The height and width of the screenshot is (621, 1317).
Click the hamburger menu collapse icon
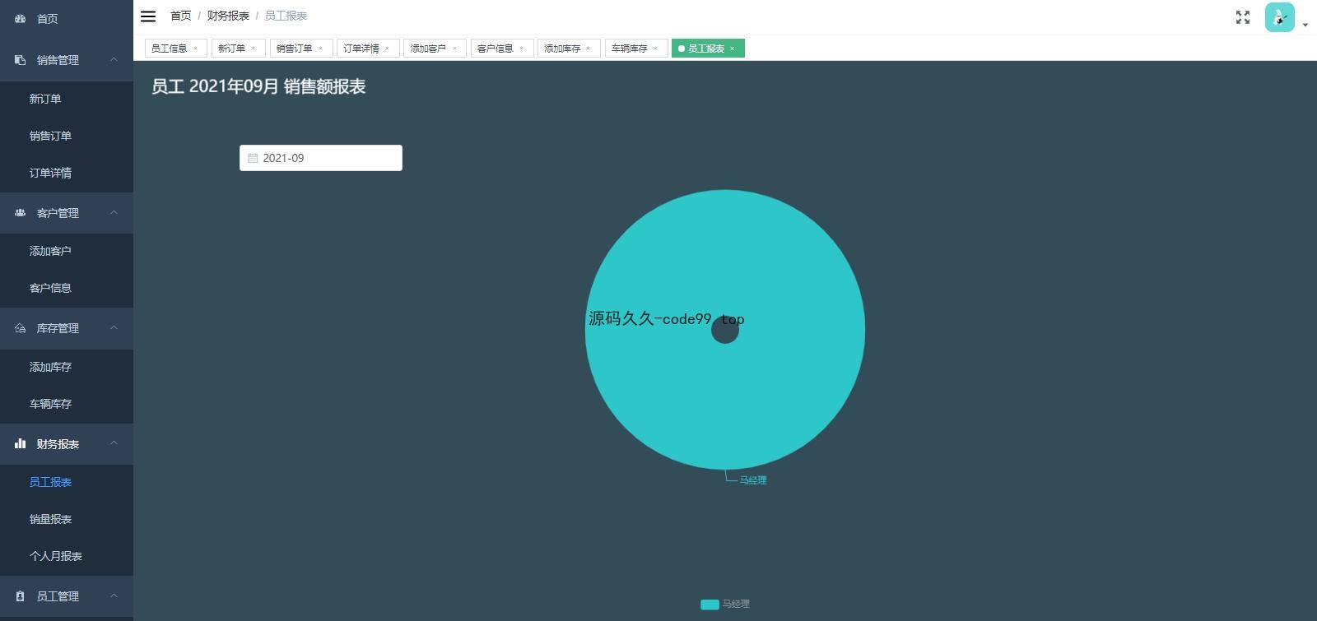(148, 16)
